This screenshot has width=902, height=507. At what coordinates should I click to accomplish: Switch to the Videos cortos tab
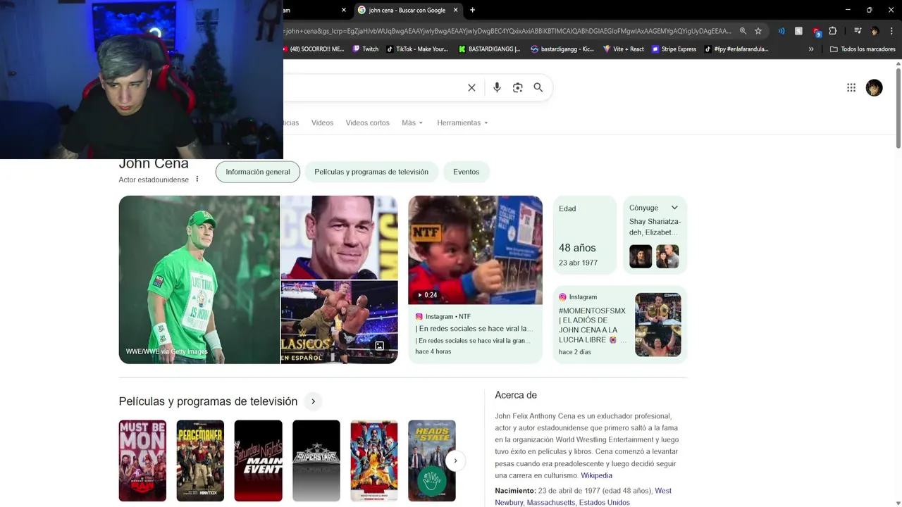click(x=367, y=123)
